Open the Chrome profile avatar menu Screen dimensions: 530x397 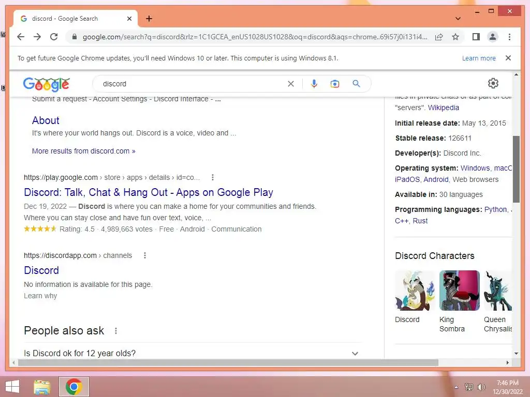(493, 37)
